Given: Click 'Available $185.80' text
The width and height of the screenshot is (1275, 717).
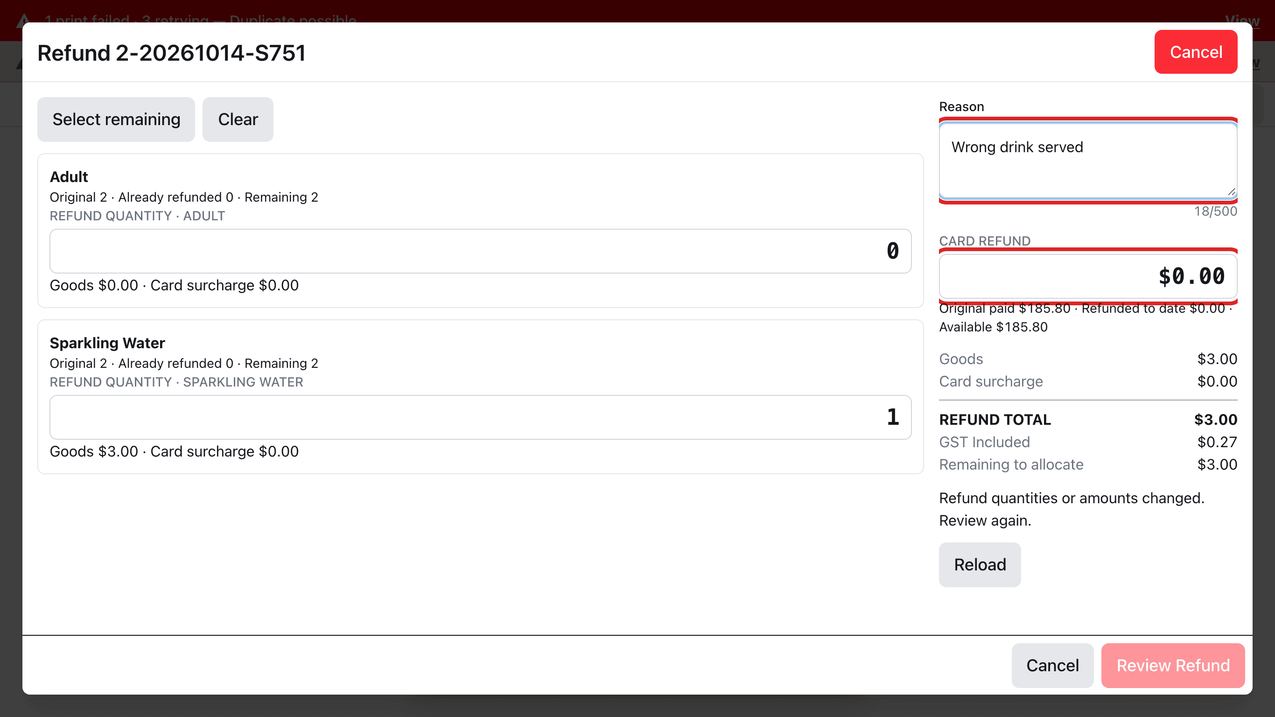Looking at the screenshot, I should tap(994, 327).
